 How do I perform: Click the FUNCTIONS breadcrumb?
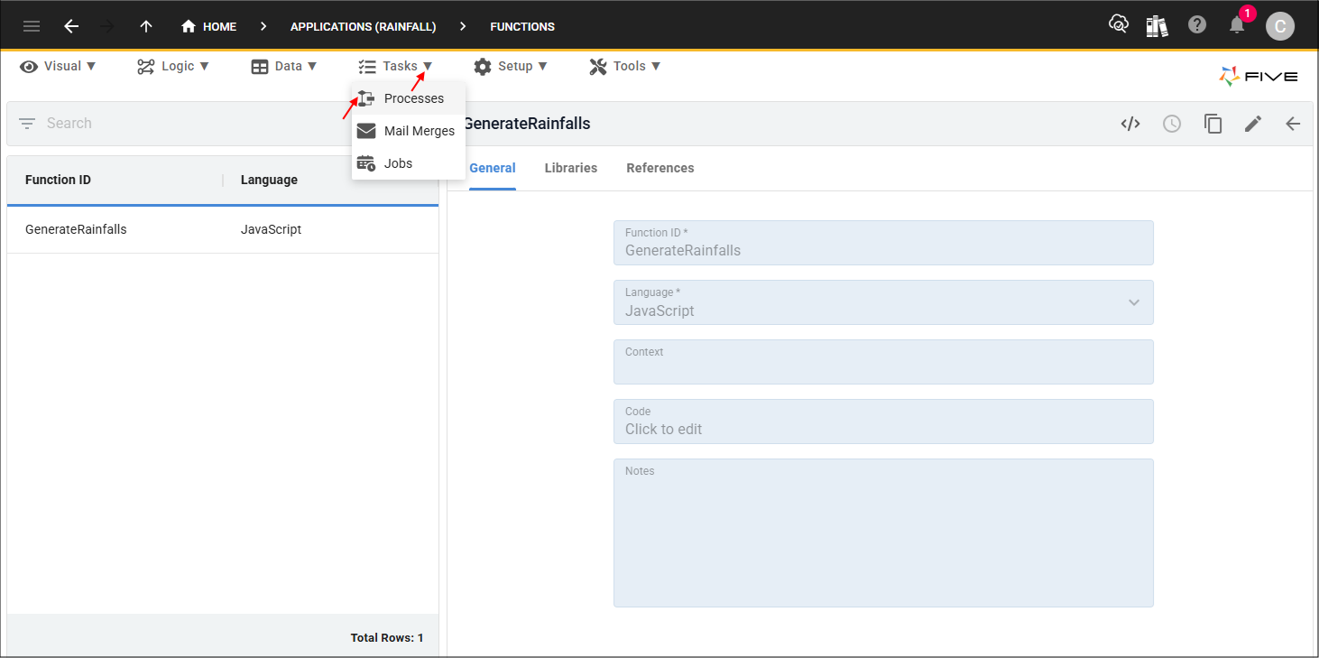pos(522,27)
